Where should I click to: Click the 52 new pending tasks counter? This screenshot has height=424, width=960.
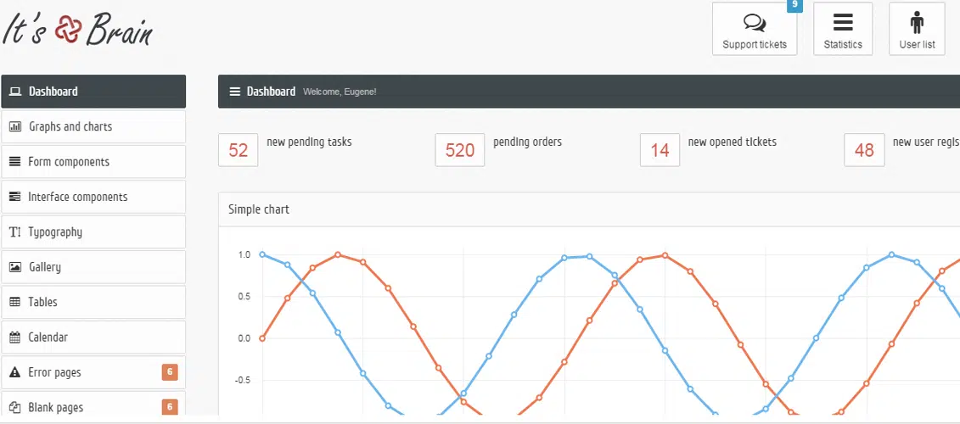pyautogui.click(x=239, y=150)
